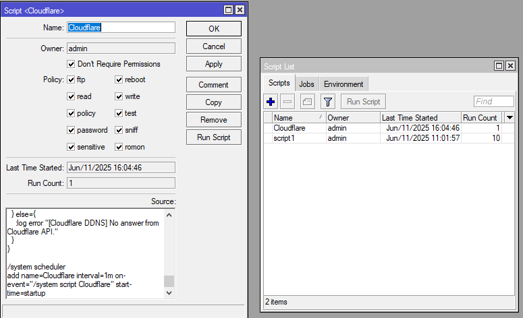Sort scripts by Owner column header

(x=353, y=117)
